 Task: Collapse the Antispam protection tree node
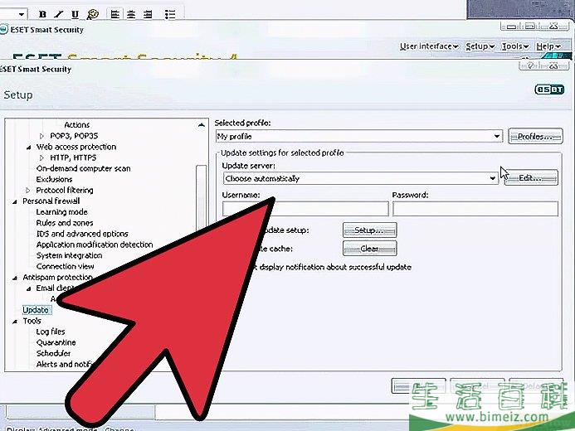15,278
